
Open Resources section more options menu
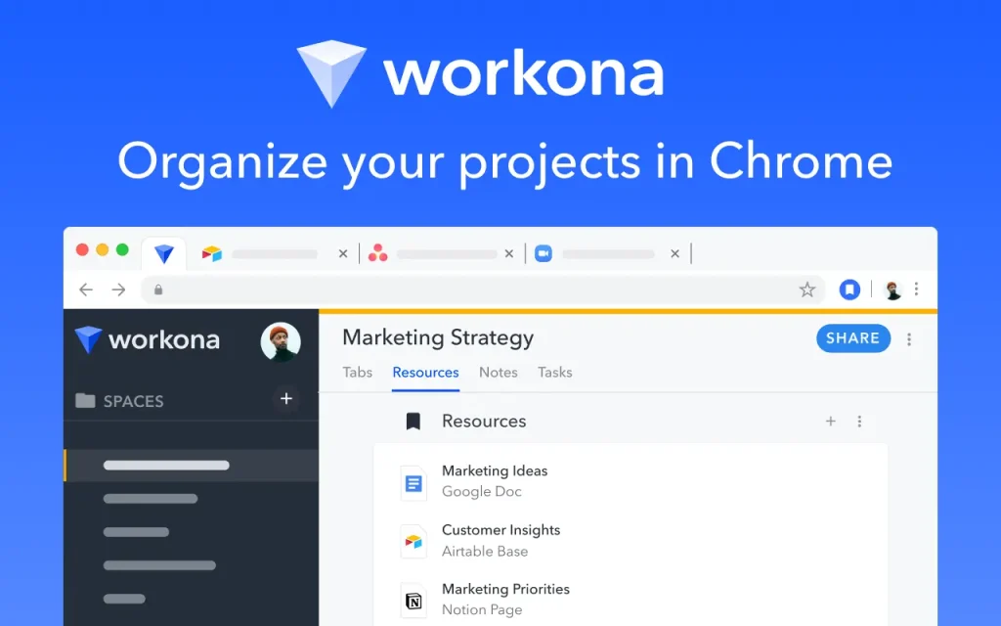(859, 421)
